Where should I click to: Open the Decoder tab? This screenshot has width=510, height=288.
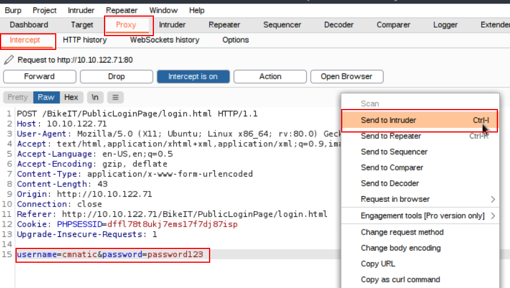pos(339,25)
